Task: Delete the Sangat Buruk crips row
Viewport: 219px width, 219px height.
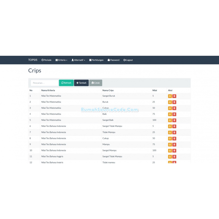Action: (174, 96)
